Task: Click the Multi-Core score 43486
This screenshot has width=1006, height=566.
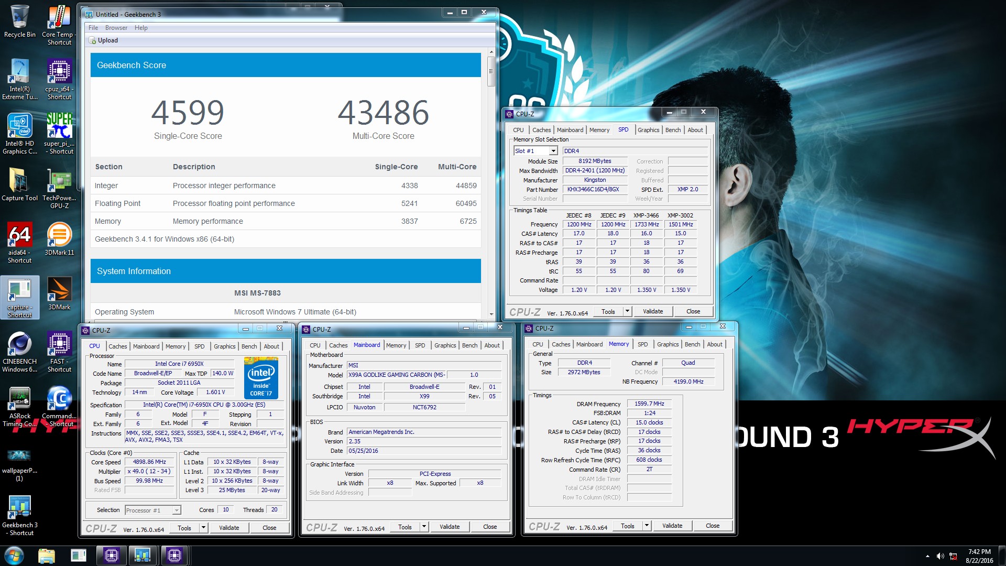Action: tap(383, 113)
